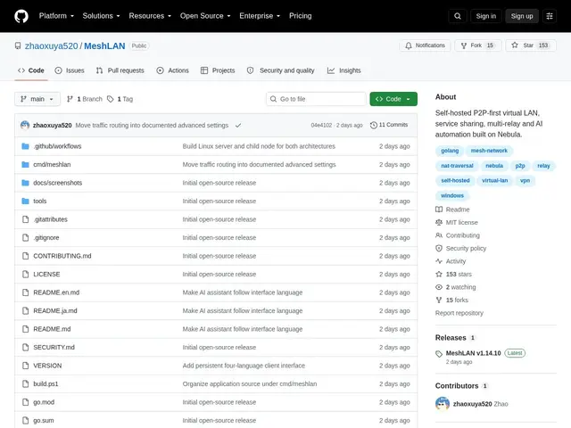Click the docs/screenshots folder icon
Viewport: 571px width, 428px height.
(x=25, y=183)
